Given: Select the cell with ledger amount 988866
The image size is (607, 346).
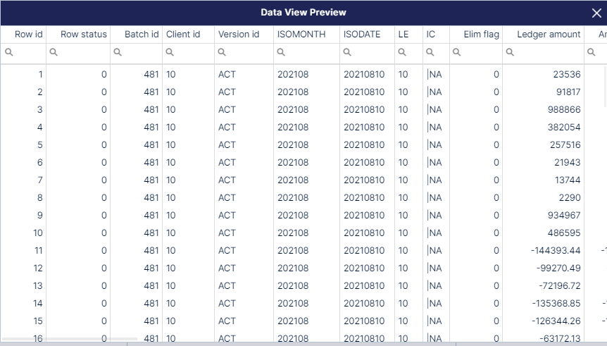Looking at the screenshot, I should pos(564,110).
